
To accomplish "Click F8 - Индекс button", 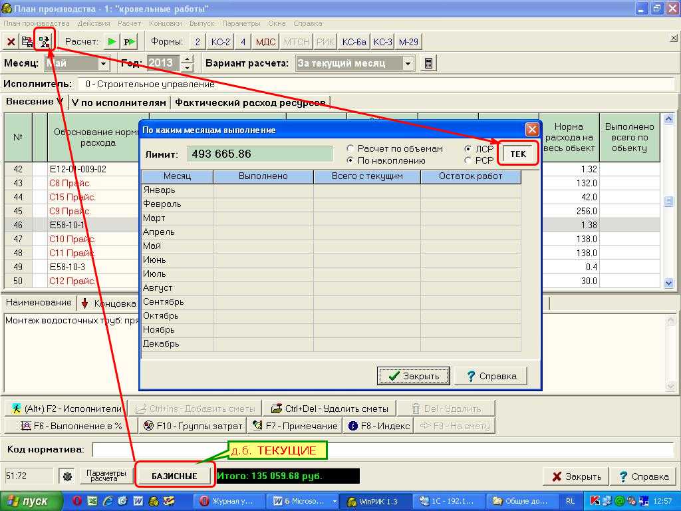I will [378, 426].
